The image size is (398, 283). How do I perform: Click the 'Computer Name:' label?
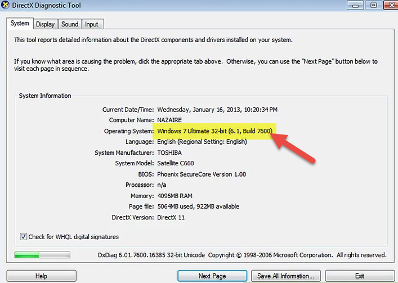click(132, 120)
